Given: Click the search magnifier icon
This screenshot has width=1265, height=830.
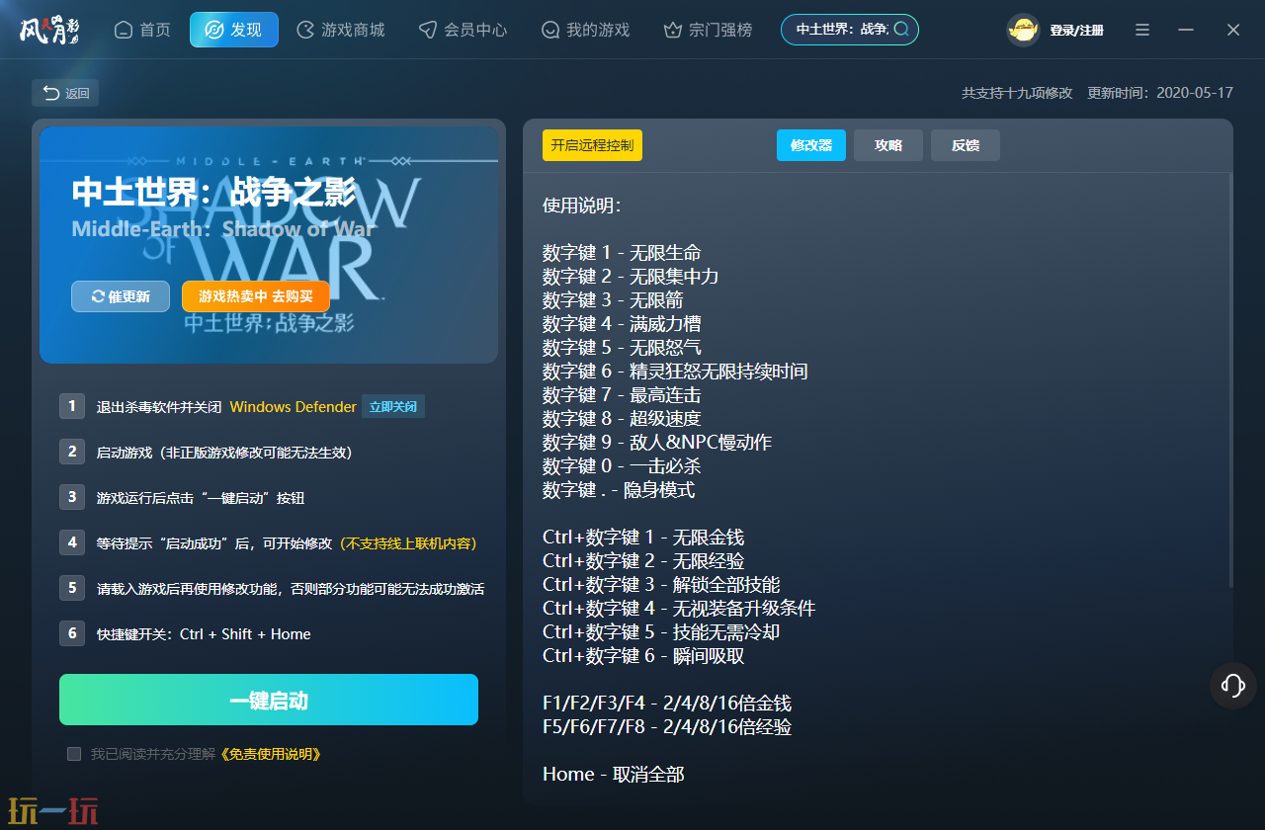Looking at the screenshot, I should 901,30.
